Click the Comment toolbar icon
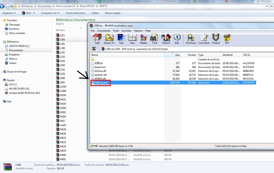 tap(204, 39)
